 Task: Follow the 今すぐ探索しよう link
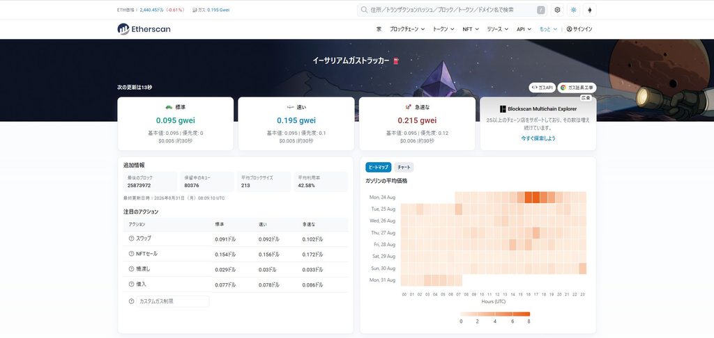538,138
